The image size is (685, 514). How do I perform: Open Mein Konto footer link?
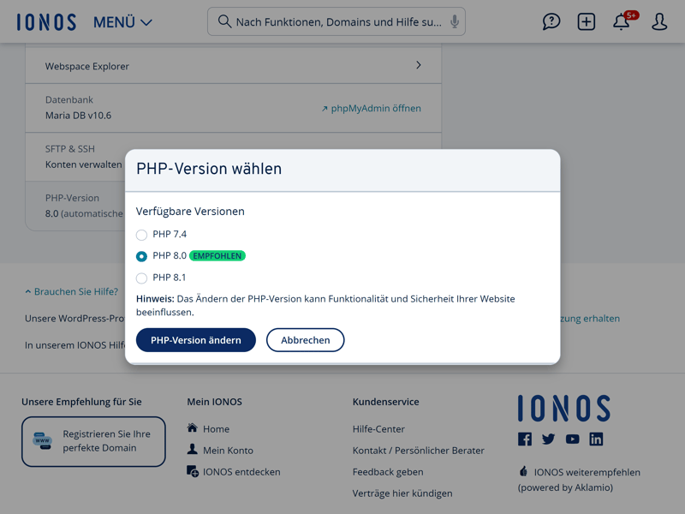point(220,451)
